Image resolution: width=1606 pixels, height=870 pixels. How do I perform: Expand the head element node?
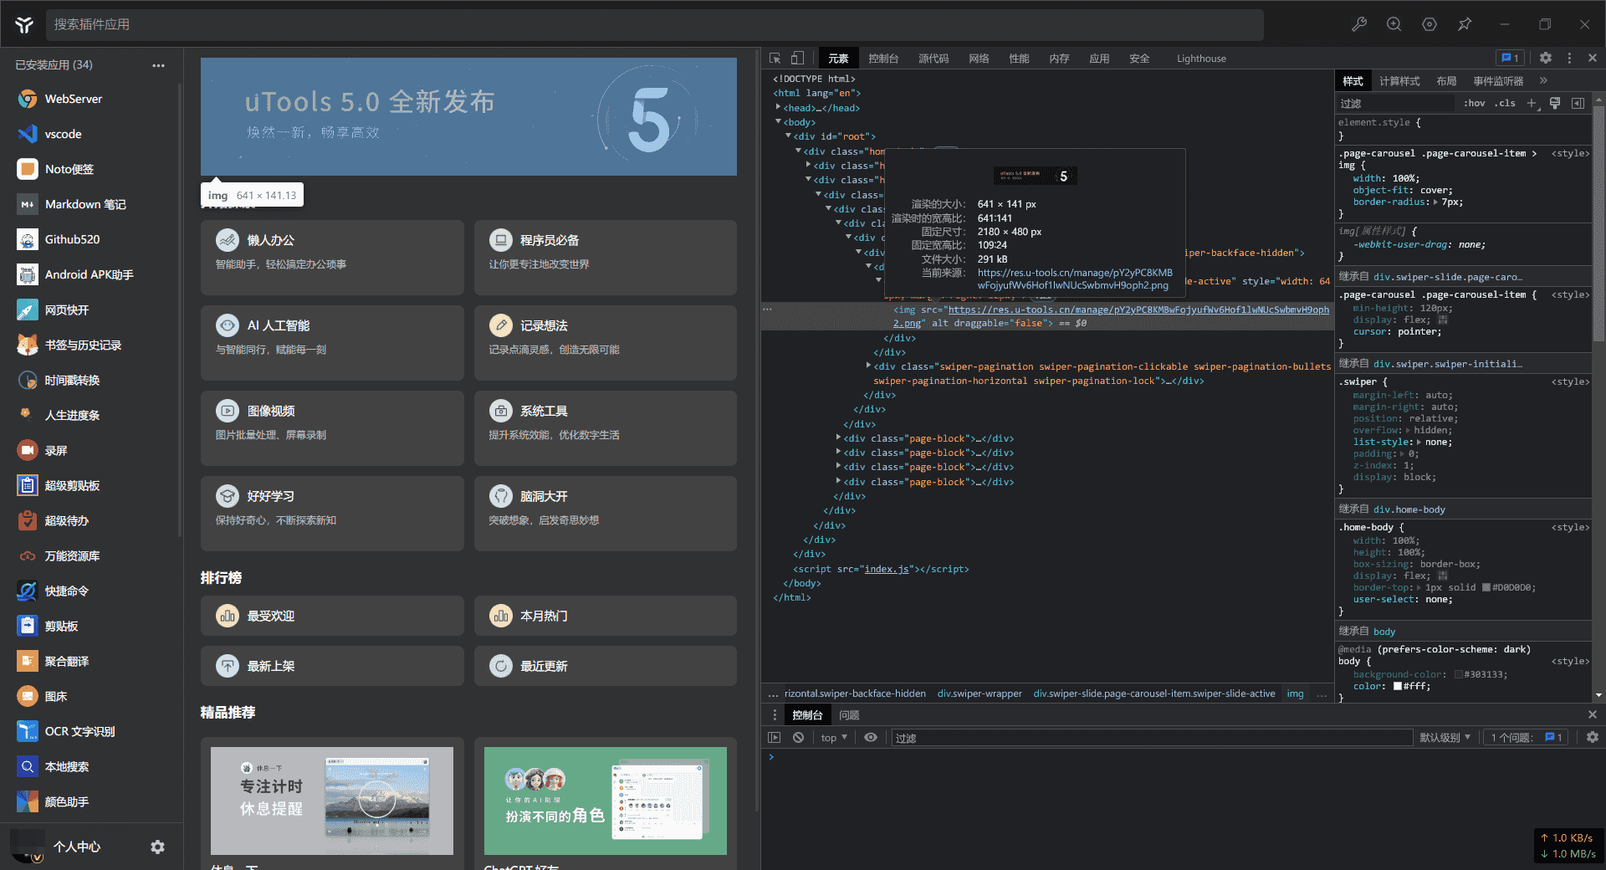click(778, 107)
